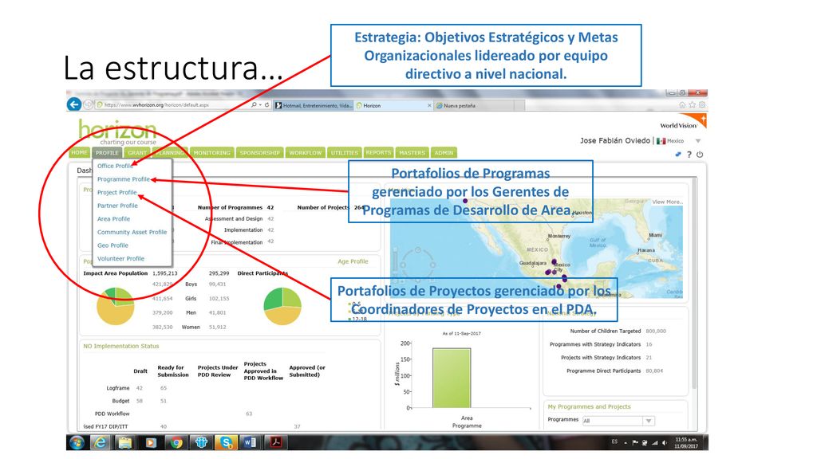Click the Mexico flag icon
Viewport: 817px width, 459px height.
[x=661, y=141]
